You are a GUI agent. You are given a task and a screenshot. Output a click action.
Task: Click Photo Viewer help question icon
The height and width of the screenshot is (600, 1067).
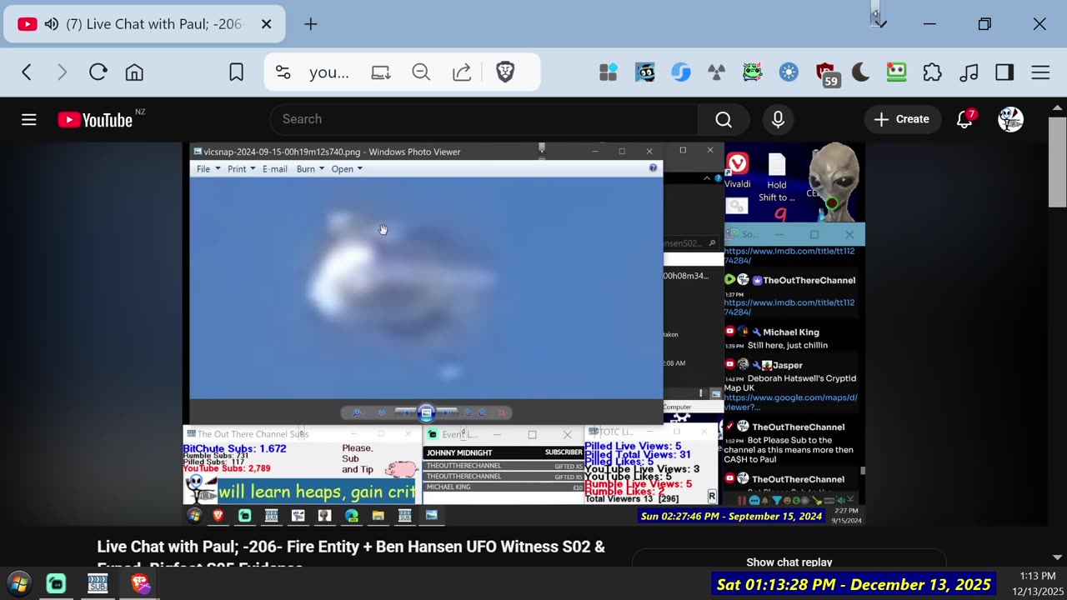[x=653, y=168]
